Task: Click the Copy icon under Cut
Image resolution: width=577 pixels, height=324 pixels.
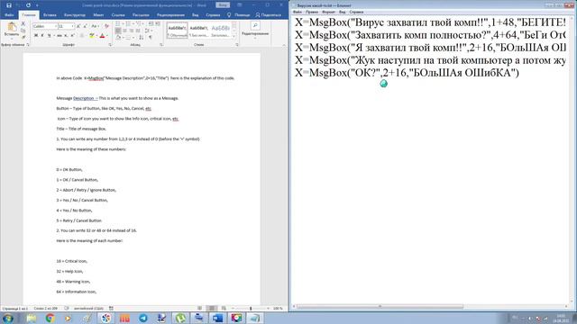Action: (23, 31)
